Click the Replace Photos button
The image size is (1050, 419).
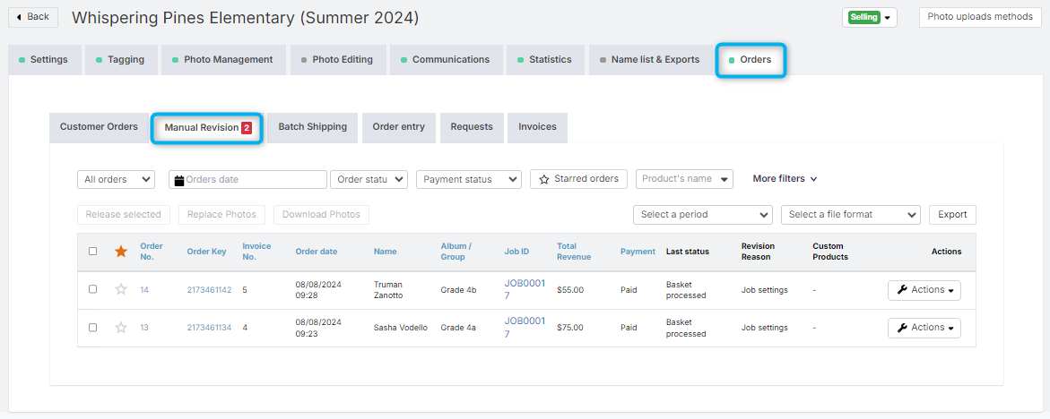pos(221,215)
